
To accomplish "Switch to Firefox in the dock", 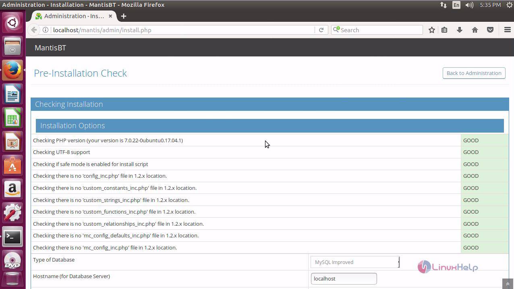I will (12, 70).
